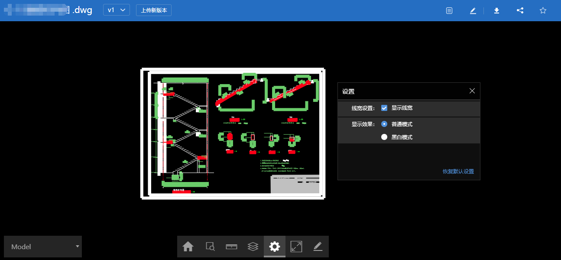This screenshot has width=561, height=260.
Task: Click 恢复默认设置 link
Action: pyautogui.click(x=458, y=172)
